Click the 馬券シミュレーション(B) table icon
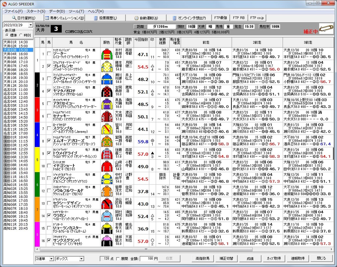This screenshot has width=337, height=267. (x=47, y=18)
